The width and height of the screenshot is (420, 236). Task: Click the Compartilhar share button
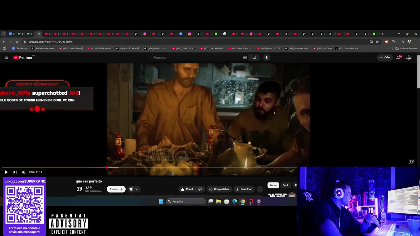[219, 189]
